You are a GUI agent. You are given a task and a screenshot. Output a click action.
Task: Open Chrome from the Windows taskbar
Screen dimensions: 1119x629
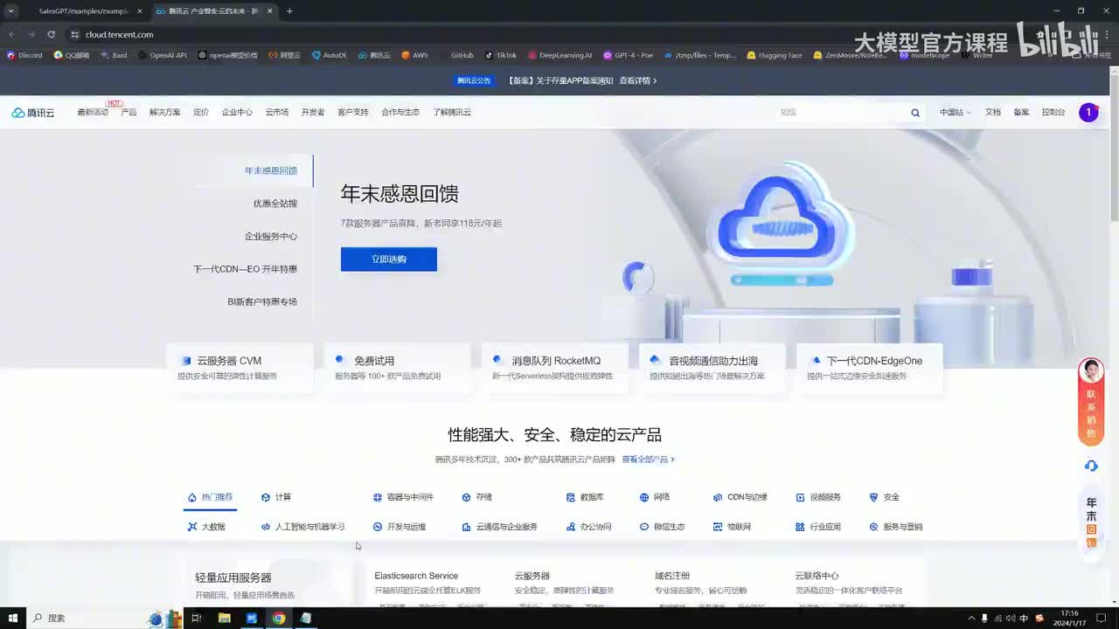278,618
